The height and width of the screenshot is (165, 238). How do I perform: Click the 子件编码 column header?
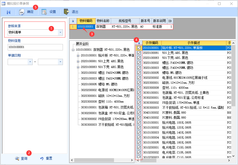pos(152,43)
